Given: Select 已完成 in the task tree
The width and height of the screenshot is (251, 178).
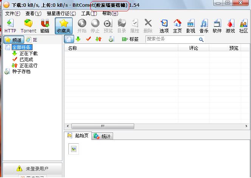Looking at the screenshot, I should [x=26, y=60].
